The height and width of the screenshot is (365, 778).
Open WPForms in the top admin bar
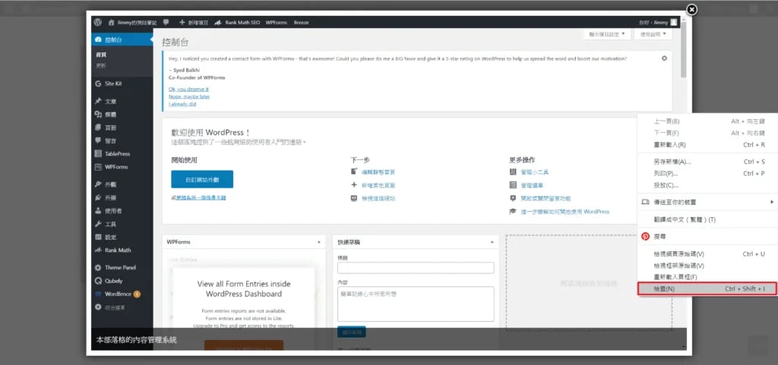pyautogui.click(x=277, y=22)
